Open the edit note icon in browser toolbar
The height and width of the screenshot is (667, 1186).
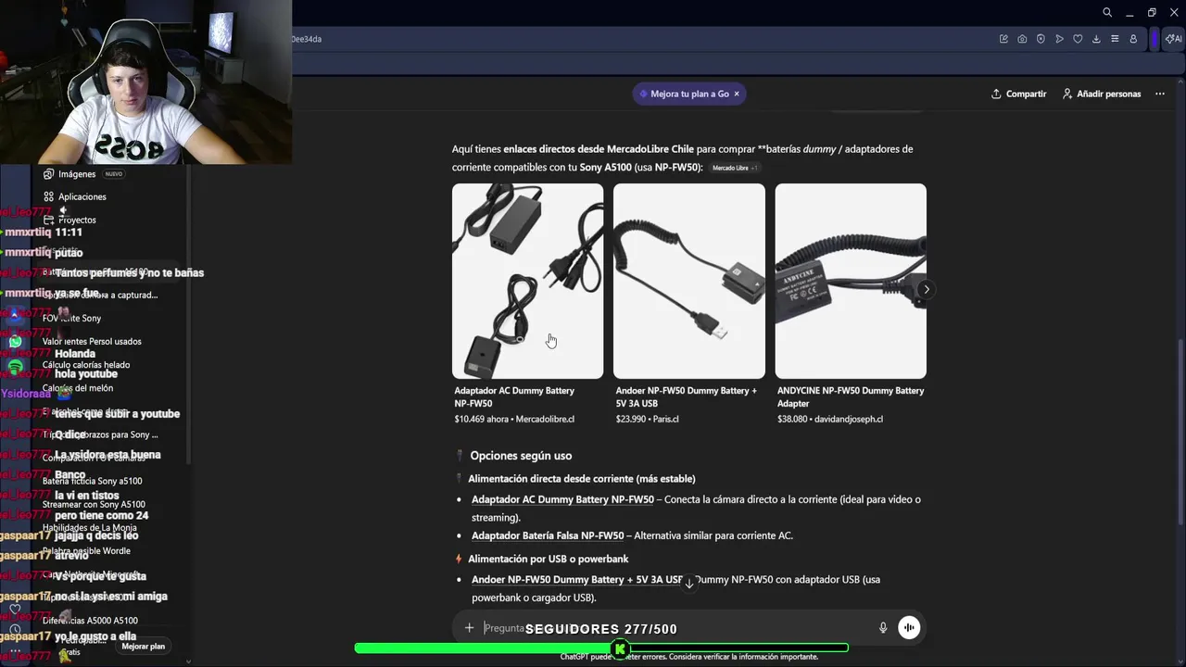coord(1003,39)
